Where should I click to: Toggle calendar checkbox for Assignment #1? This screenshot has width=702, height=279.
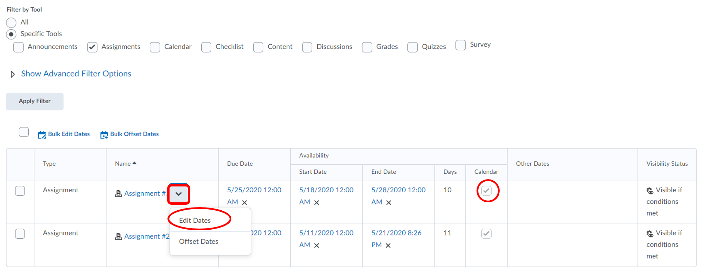487,191
